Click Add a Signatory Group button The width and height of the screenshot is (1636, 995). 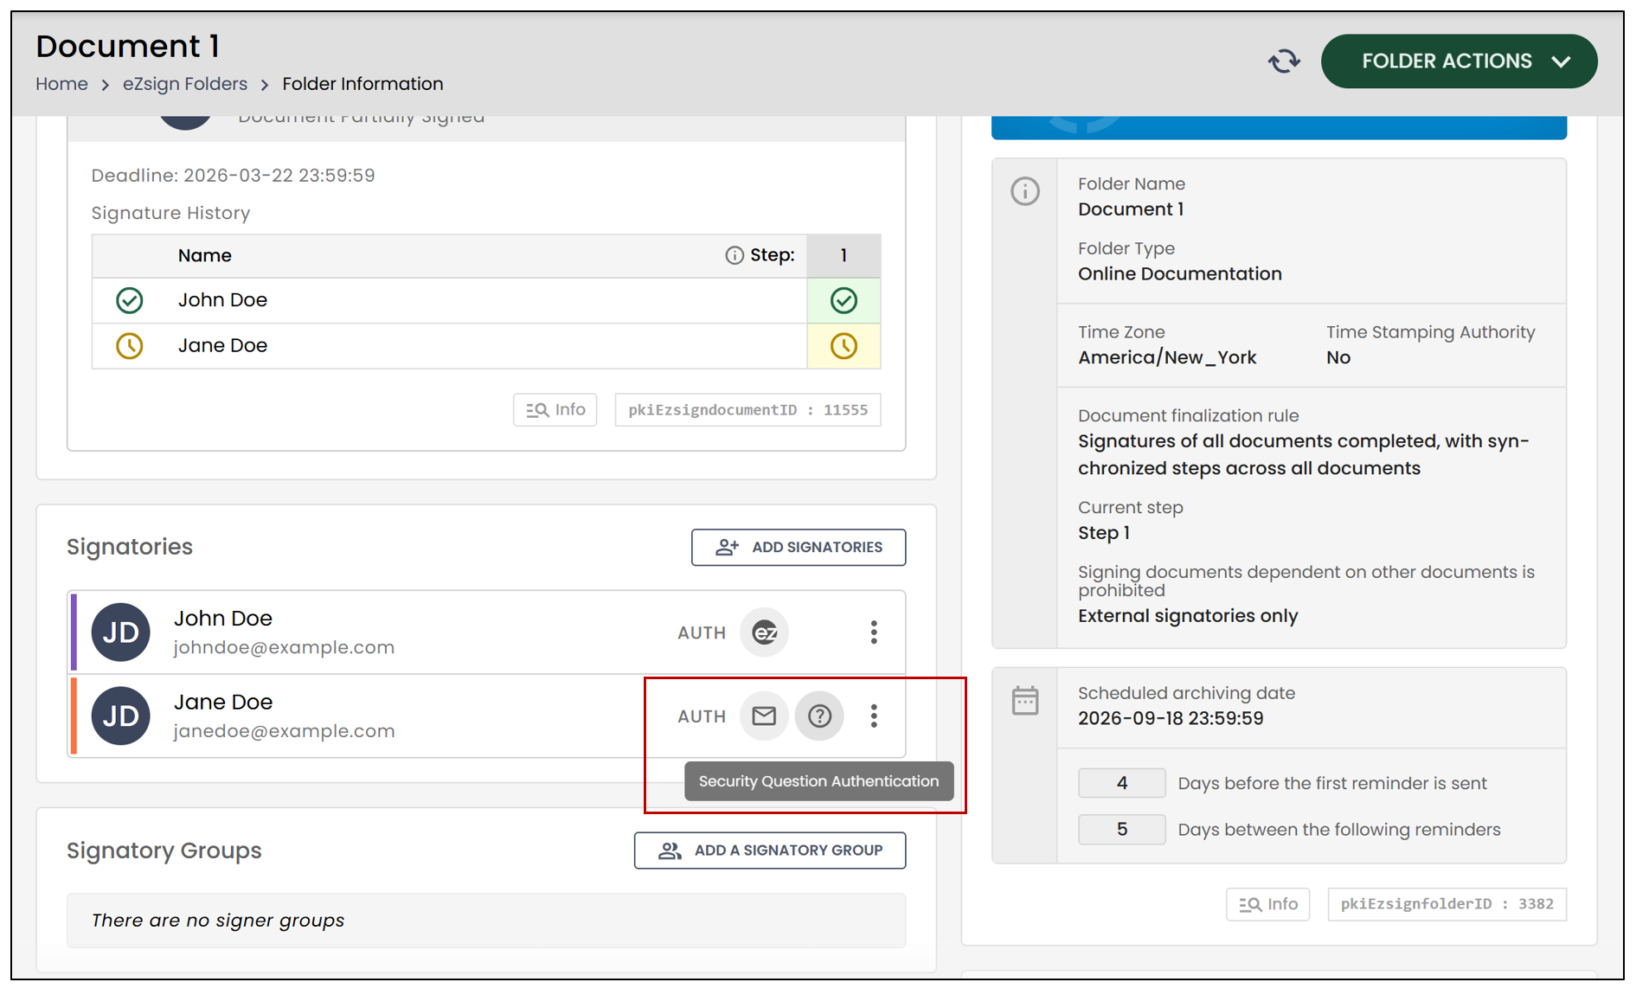pyautogui.click(x=770, y=851)
